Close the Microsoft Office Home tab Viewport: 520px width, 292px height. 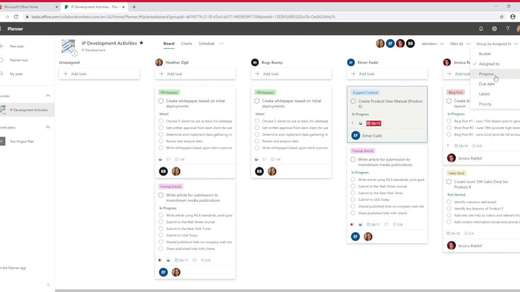tap(56, 7)
